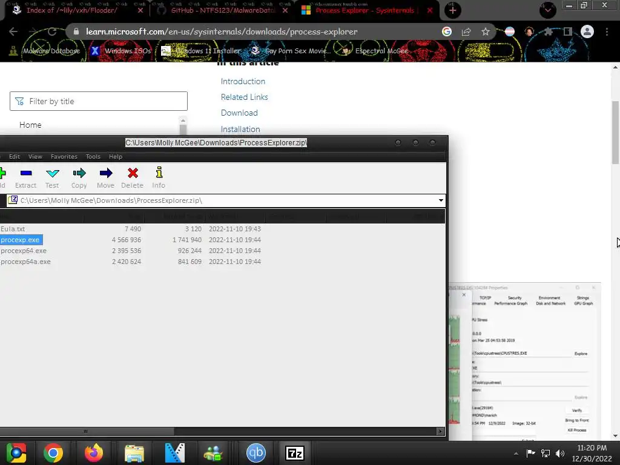620x465 pixels.
Task: Open the Edit menu in 7-Zip
Action: tap(15, 157)
